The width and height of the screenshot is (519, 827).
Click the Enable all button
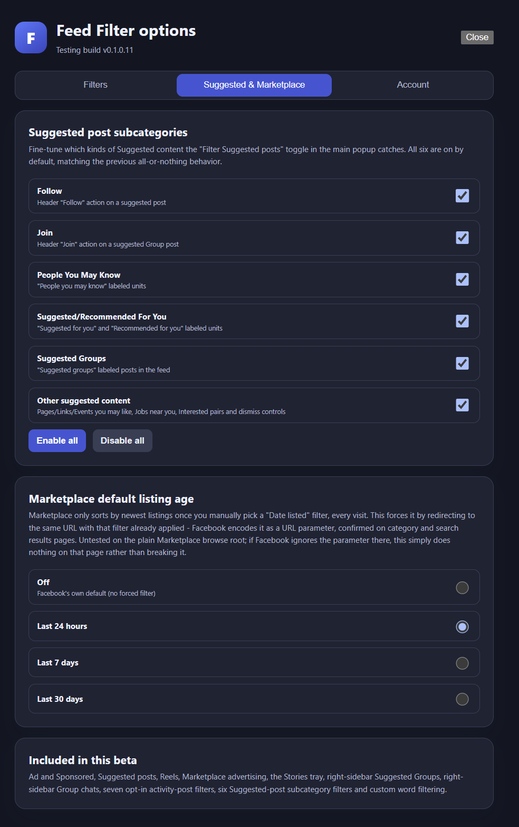57,440
